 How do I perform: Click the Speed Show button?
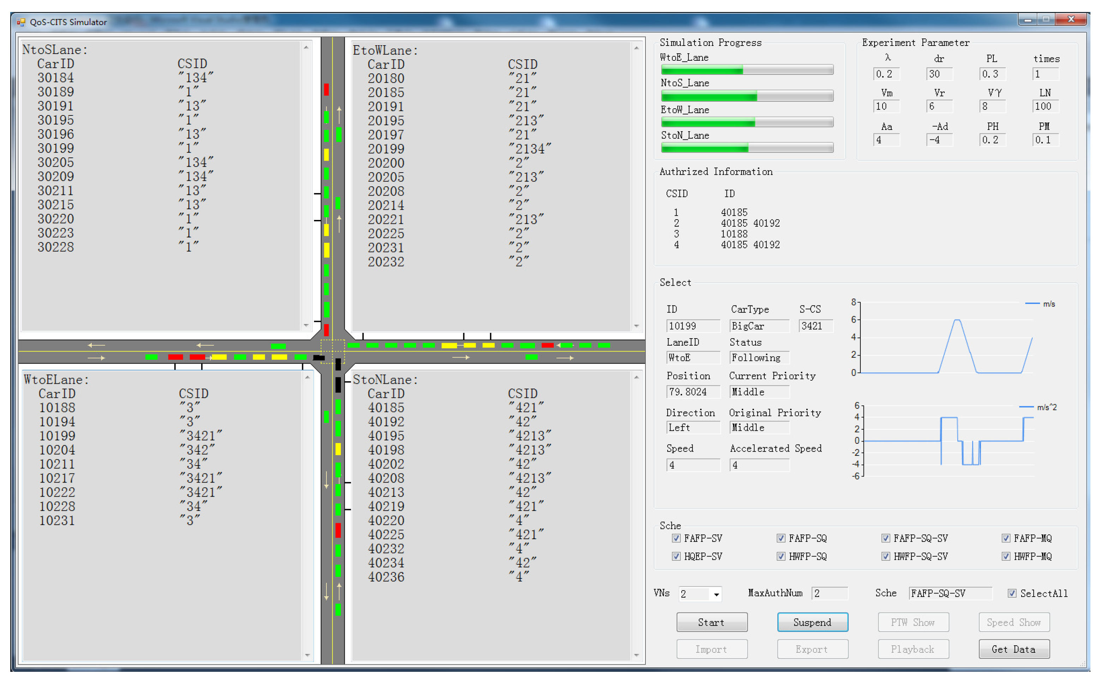click(1014, 622)
